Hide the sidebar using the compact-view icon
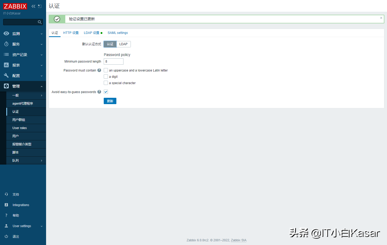 [40, 6]
